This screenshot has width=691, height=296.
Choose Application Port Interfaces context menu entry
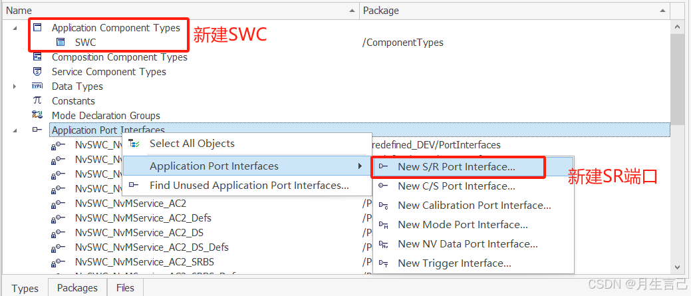[x=247, y=166]
